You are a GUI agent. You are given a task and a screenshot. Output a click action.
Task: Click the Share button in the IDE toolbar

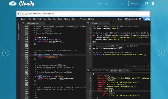coord(120,19)
